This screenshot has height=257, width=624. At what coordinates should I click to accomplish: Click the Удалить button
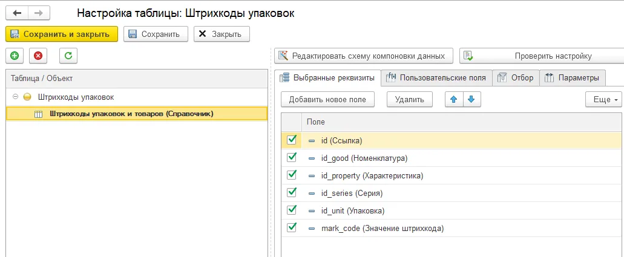410,99
